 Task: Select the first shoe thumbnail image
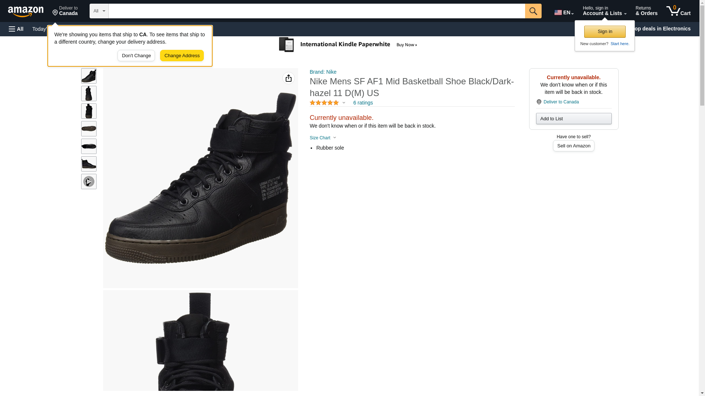[88, 76]
